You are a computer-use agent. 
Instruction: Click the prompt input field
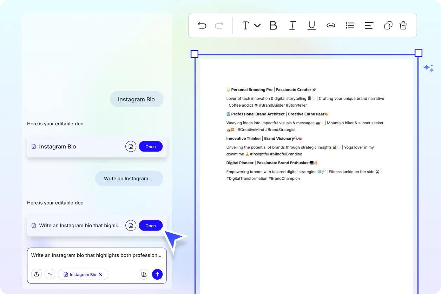tap(97, 255)
